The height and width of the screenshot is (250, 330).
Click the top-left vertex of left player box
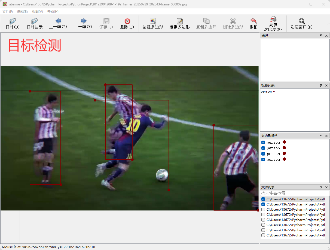[x=30, y=91]
